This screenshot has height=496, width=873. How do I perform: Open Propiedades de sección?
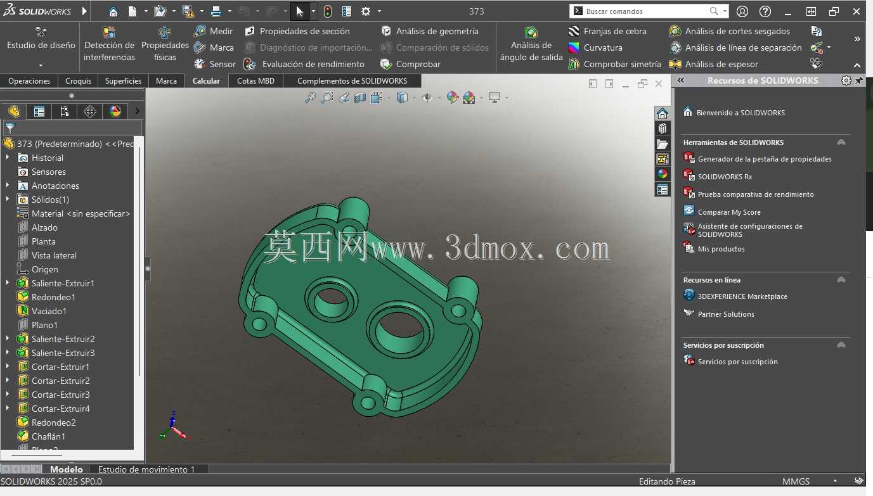pos(297,31)
